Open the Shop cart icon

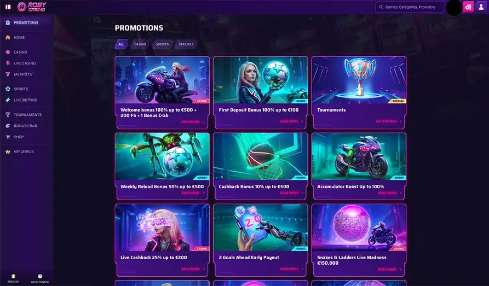[x=8, y=137]
